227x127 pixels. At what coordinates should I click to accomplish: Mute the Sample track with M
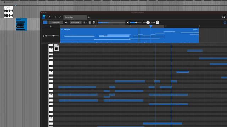[x=46, y=36]
